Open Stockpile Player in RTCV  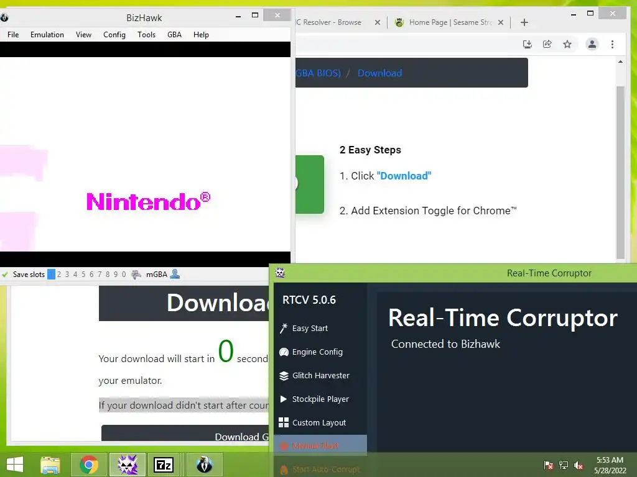tap(320, 399)
